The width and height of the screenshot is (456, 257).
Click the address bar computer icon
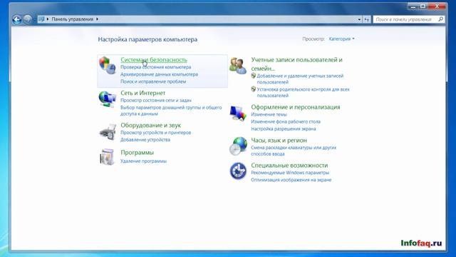click(41, 19)
